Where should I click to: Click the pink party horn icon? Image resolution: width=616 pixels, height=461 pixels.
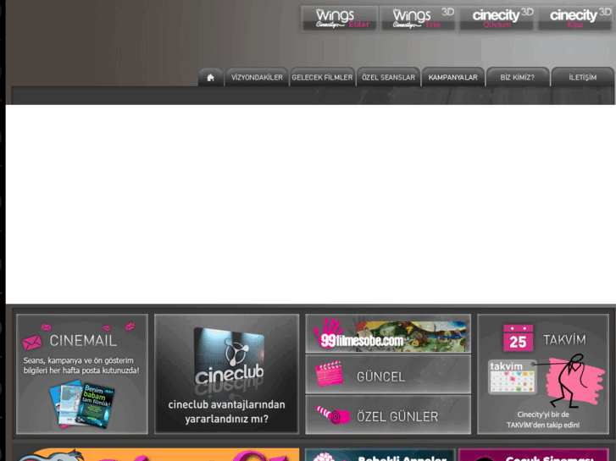333,414
